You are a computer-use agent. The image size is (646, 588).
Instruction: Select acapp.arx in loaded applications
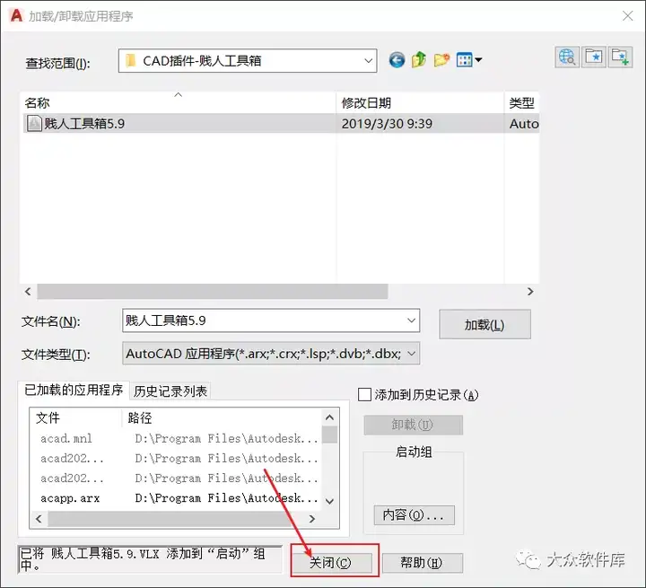[x=70, y=498]
